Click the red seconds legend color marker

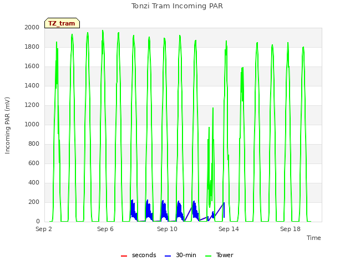(124, 256)
